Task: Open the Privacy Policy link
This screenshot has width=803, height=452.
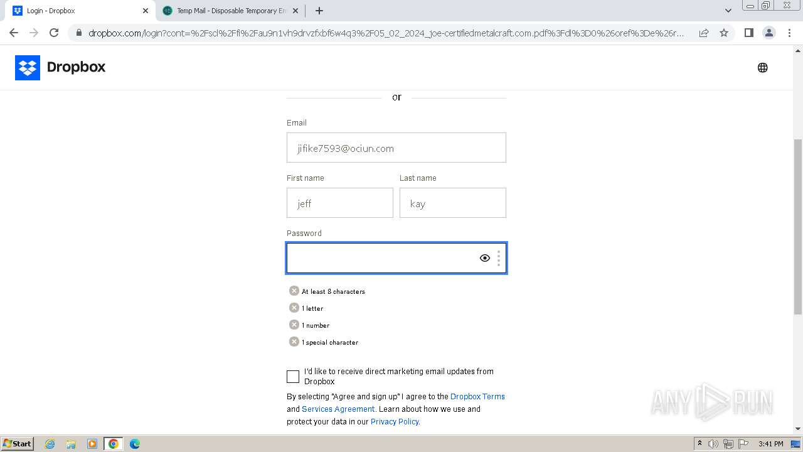Action: pos(395,422)
